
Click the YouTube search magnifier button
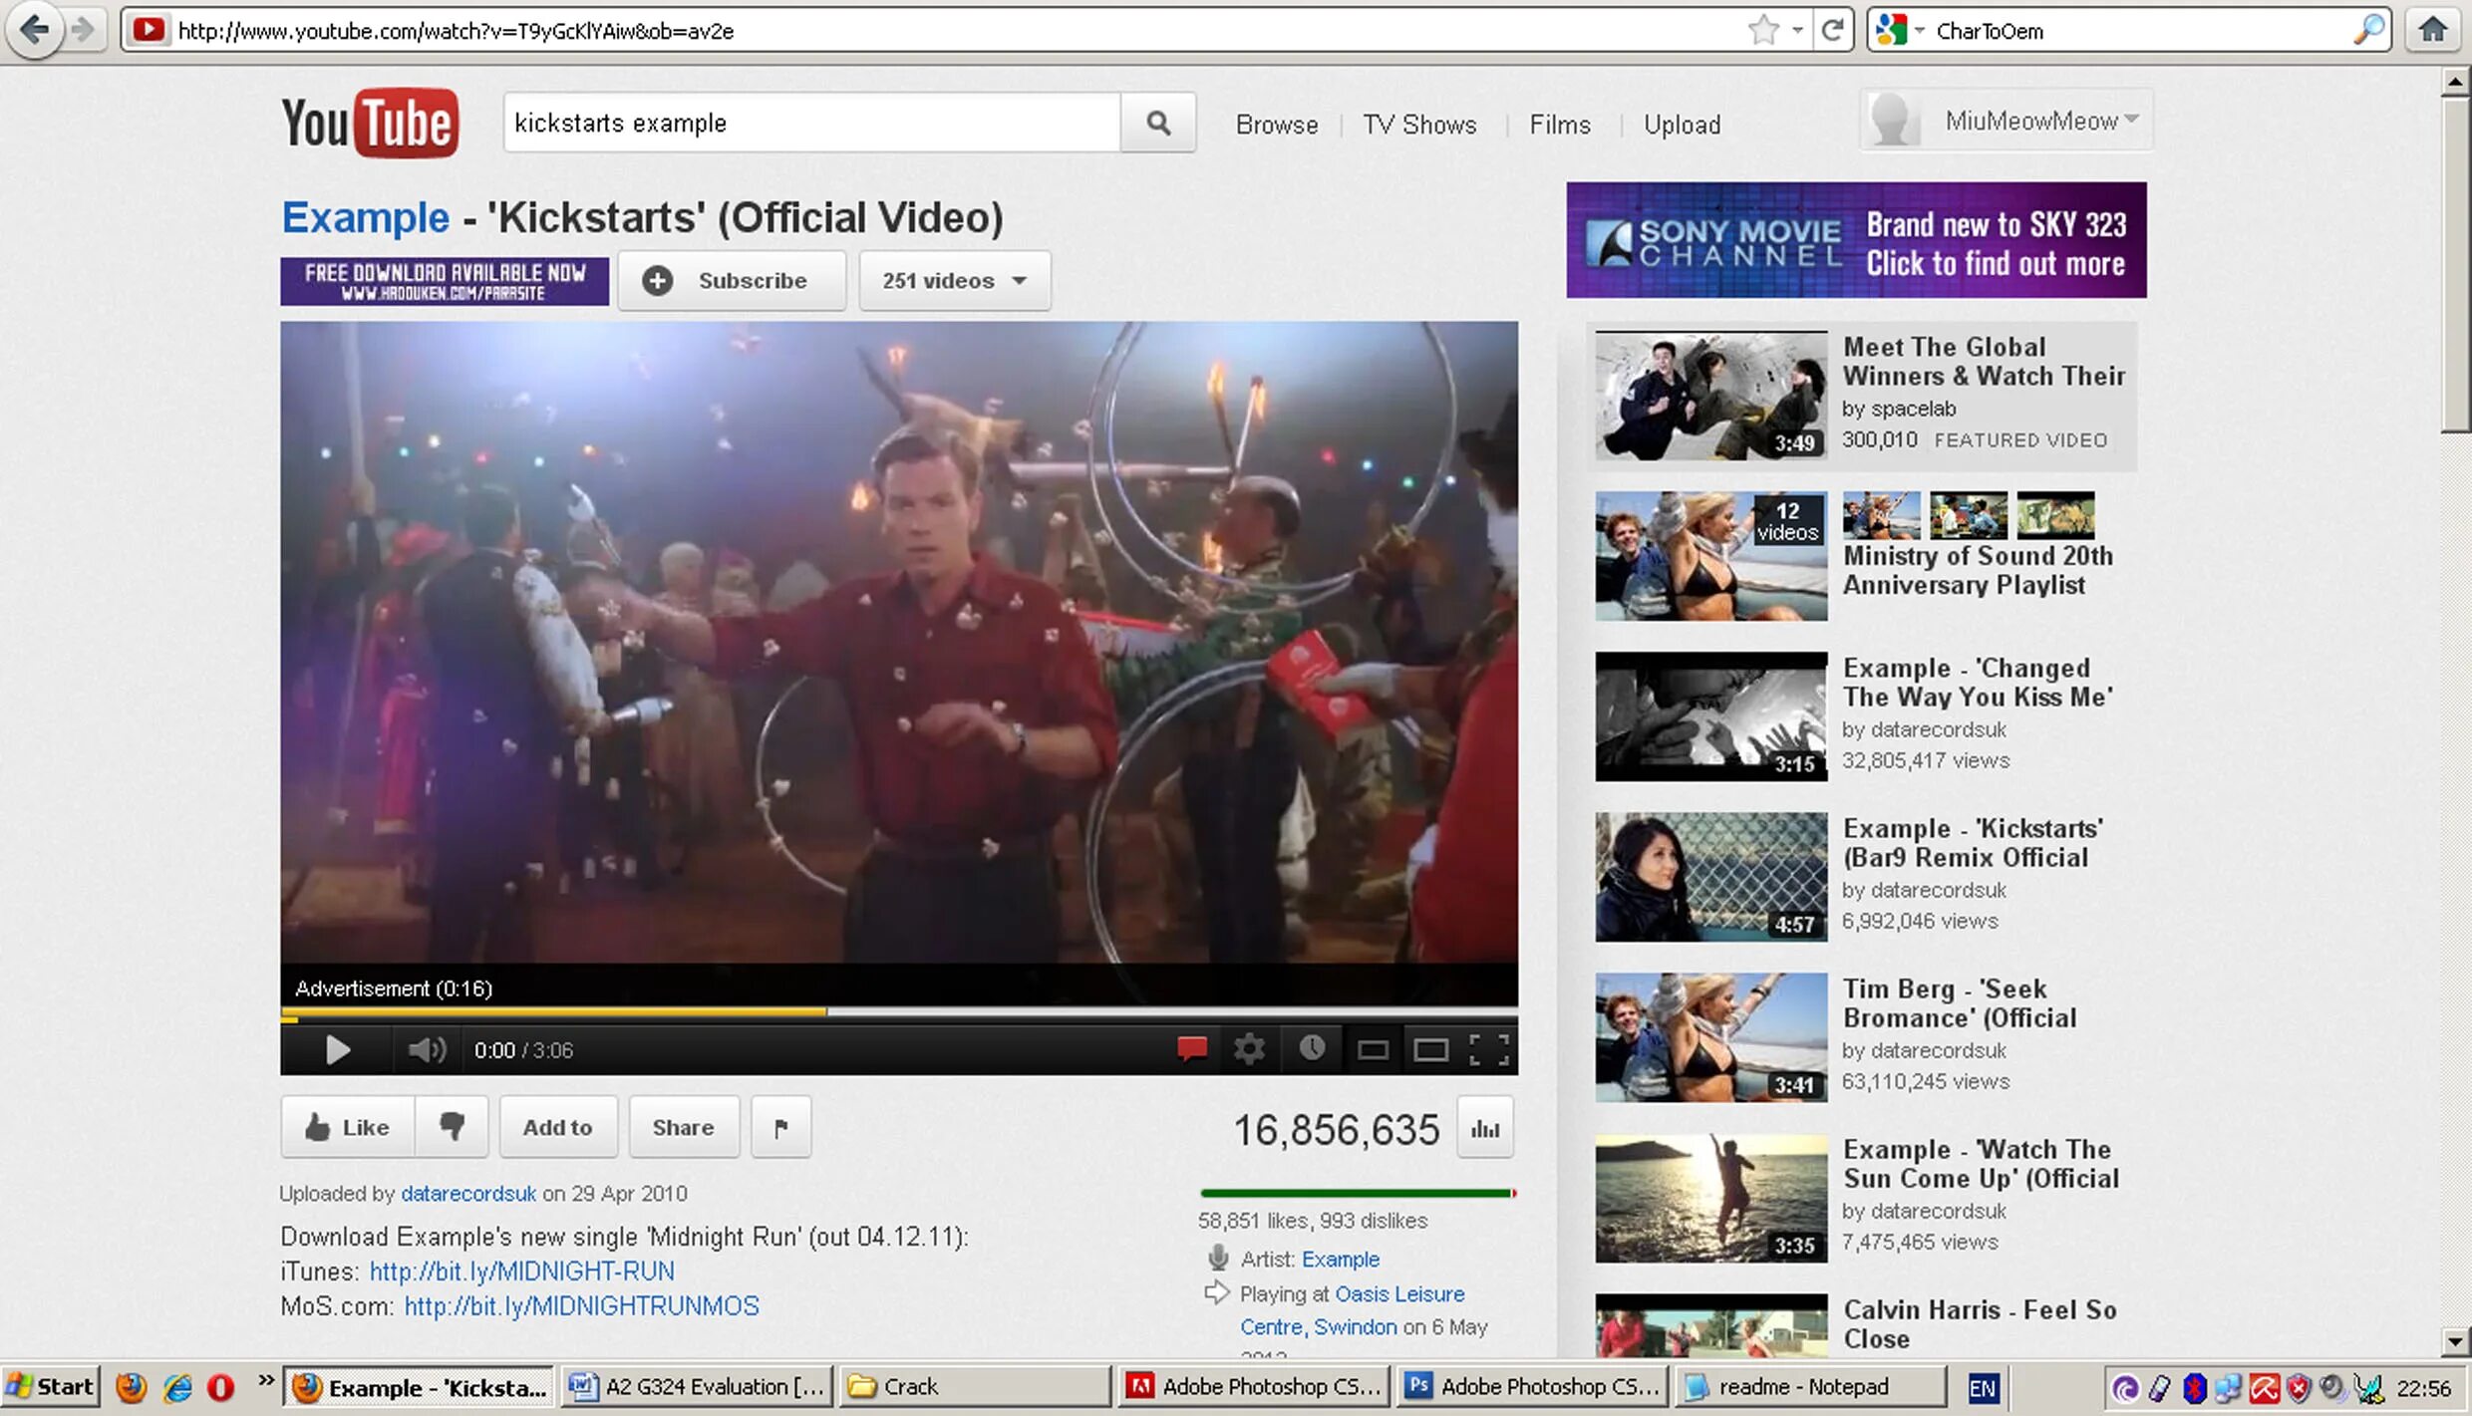pos(1157,123)
